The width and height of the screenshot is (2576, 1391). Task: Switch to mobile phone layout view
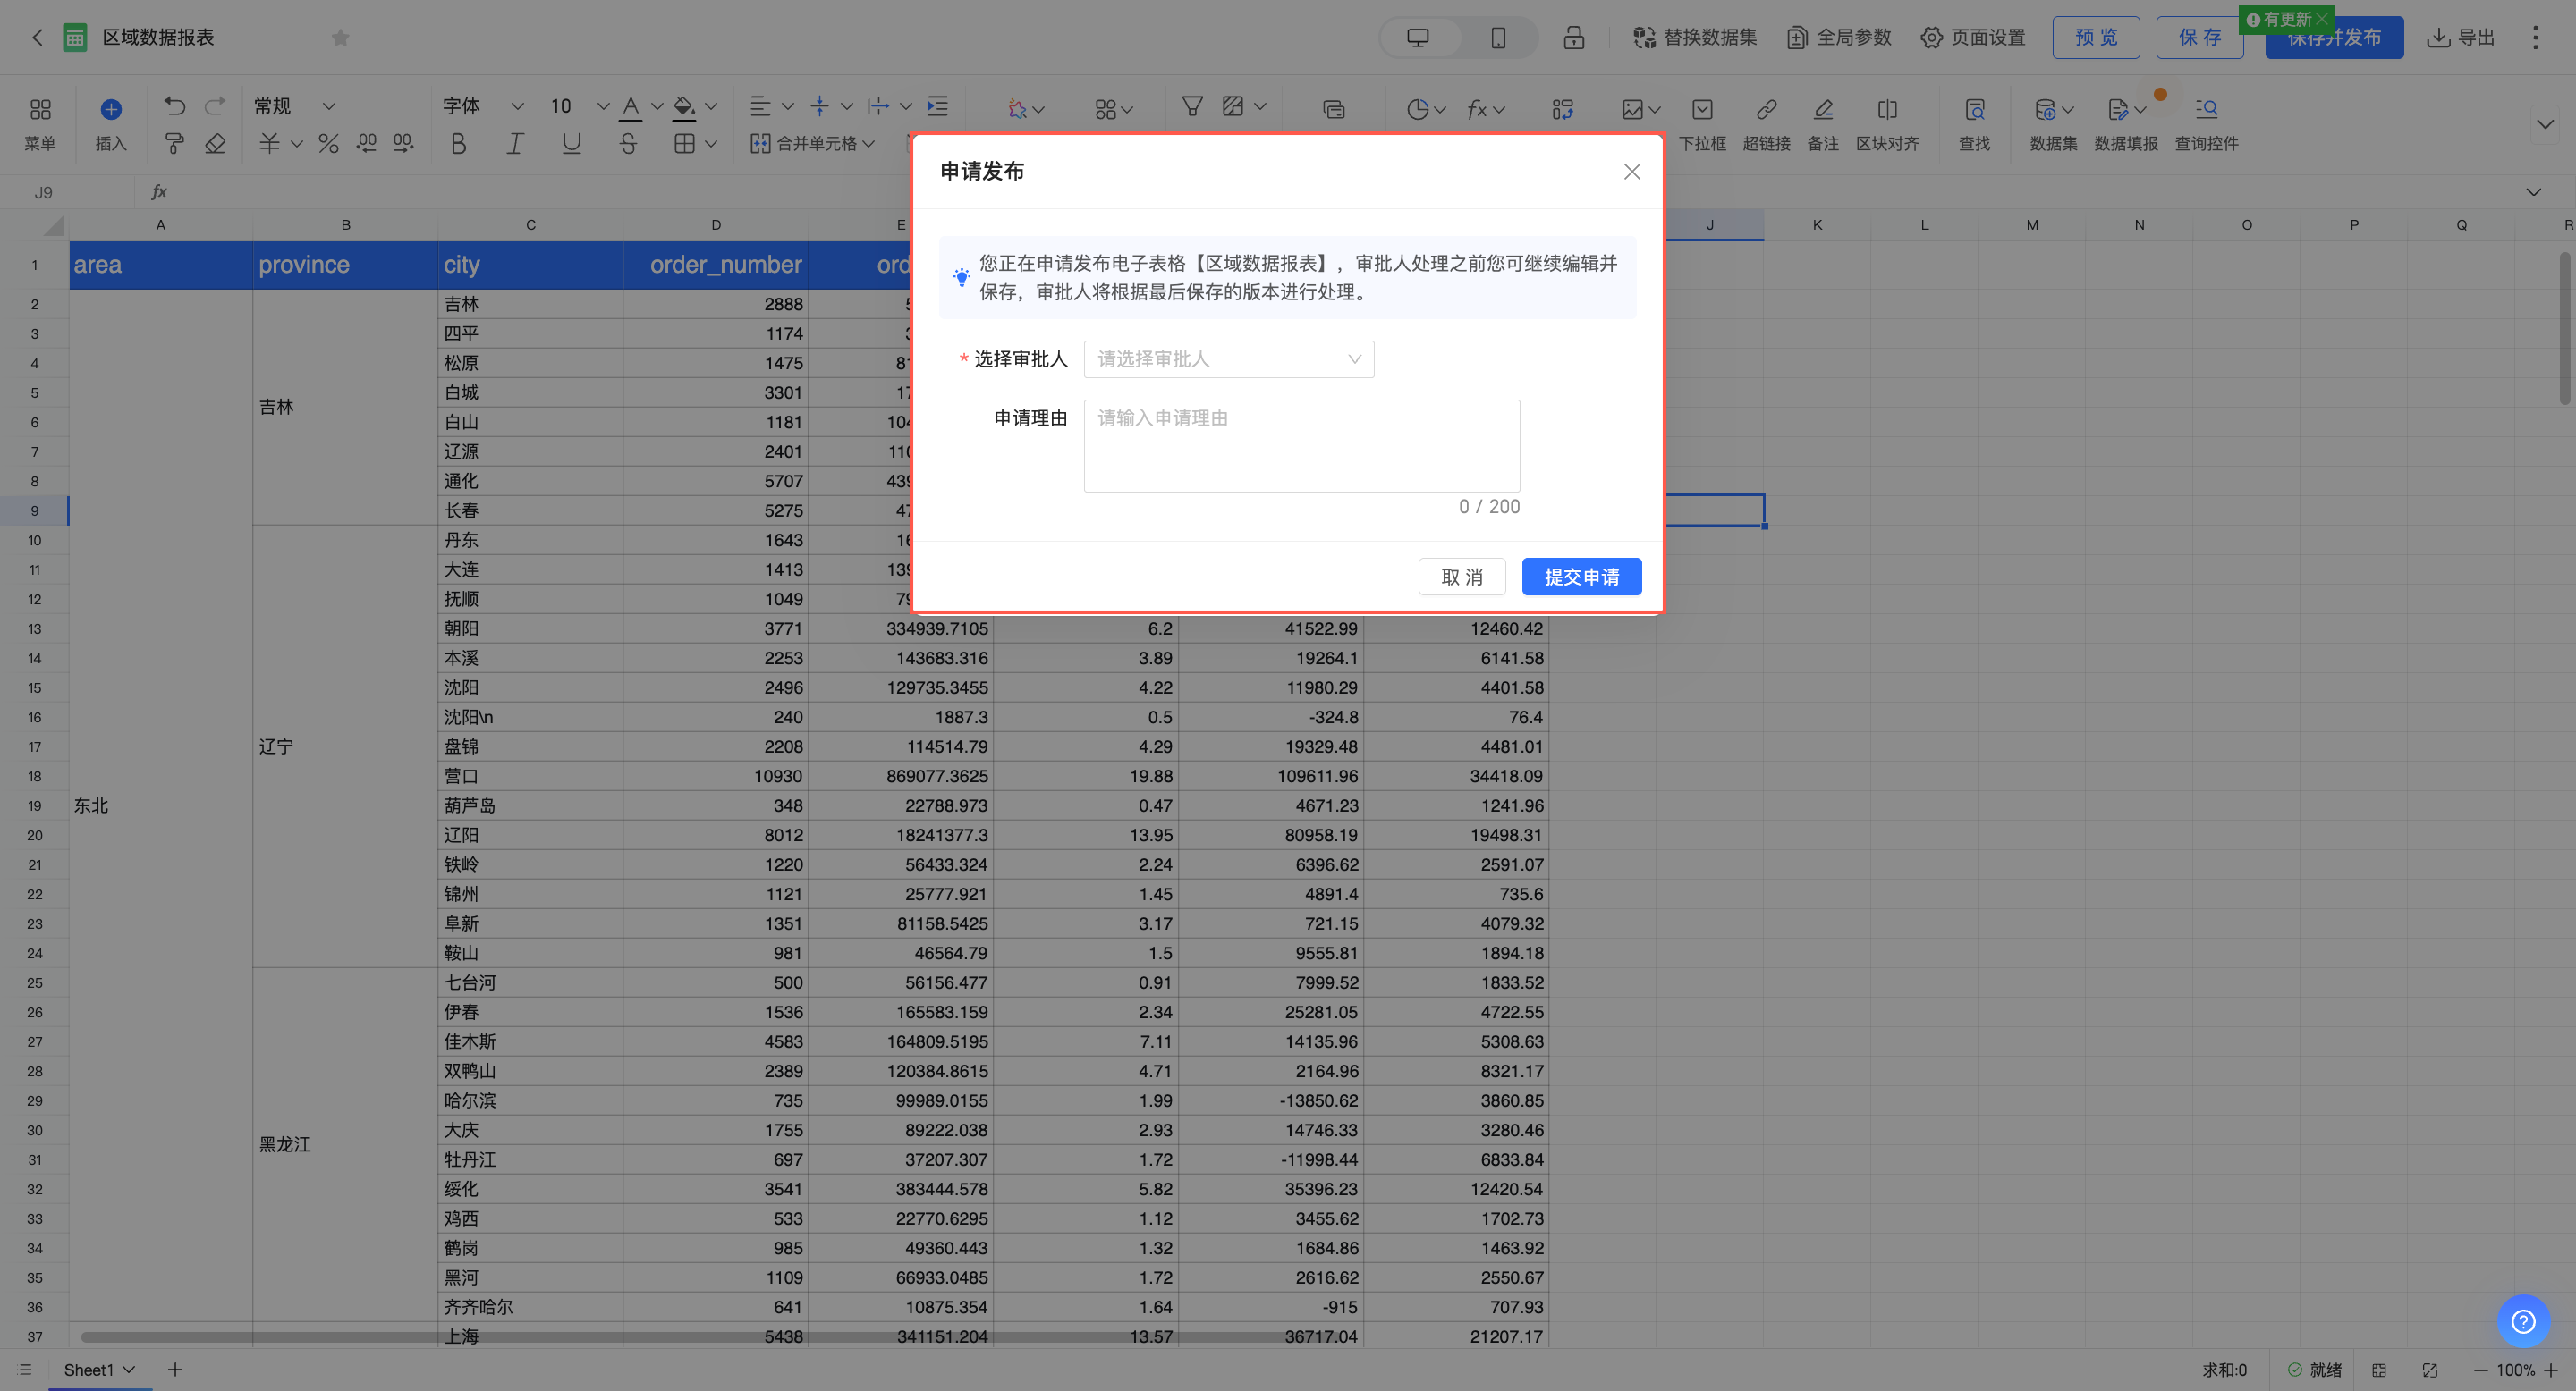coord(1497,38)
